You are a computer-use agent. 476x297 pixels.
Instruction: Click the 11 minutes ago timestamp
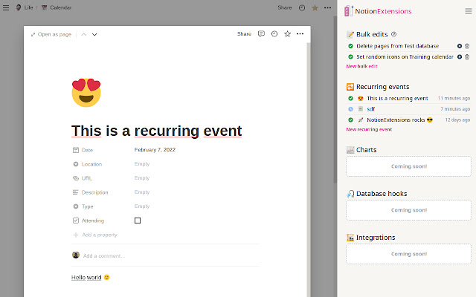tap(454, 98)
